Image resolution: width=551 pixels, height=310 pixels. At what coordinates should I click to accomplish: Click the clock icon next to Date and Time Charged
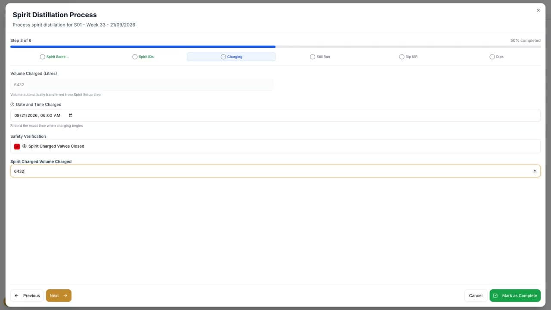(x=12, y=105)
